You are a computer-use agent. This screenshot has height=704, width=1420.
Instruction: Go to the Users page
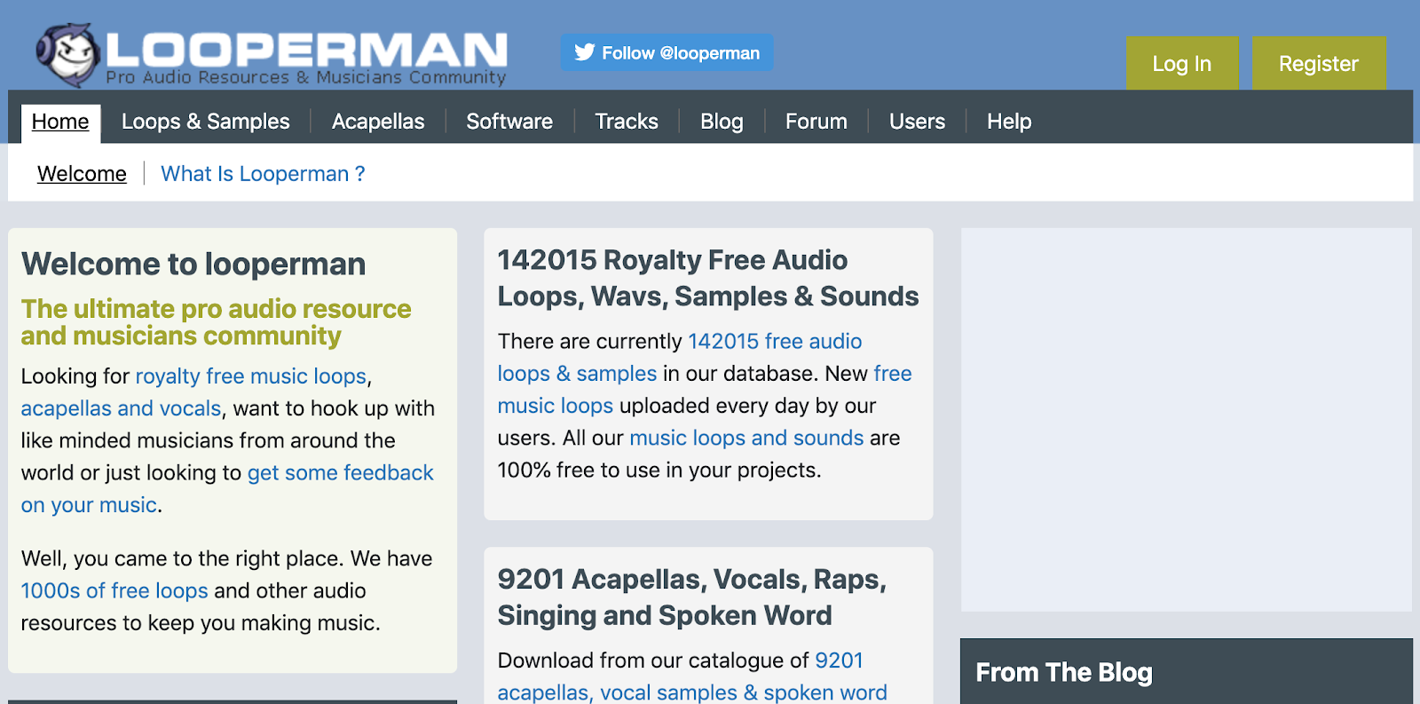point(918,122)
